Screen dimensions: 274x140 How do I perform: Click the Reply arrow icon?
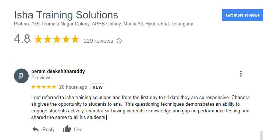click(x=36, y=129)
